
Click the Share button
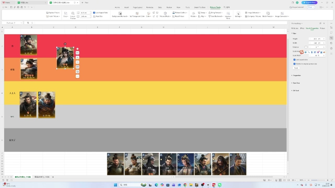click(x=311, y=7)
